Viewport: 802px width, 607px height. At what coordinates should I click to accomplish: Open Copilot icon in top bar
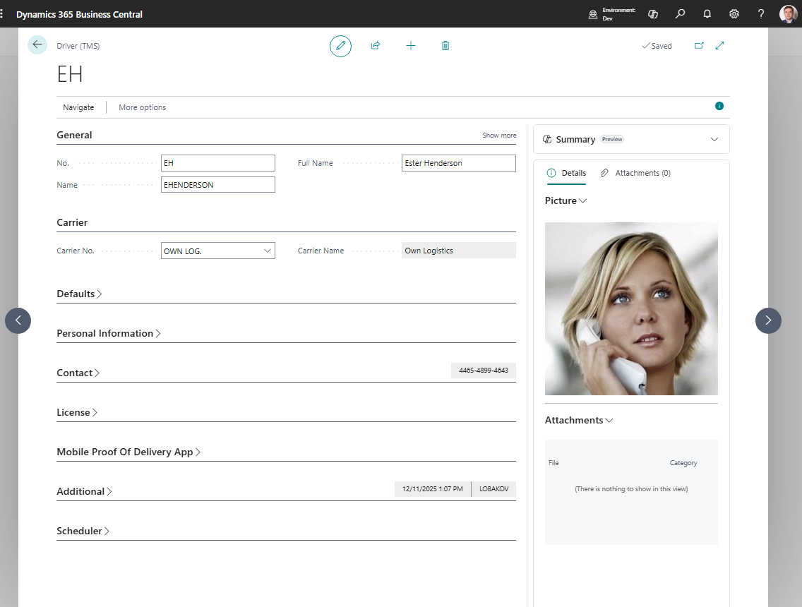(653, 14)
